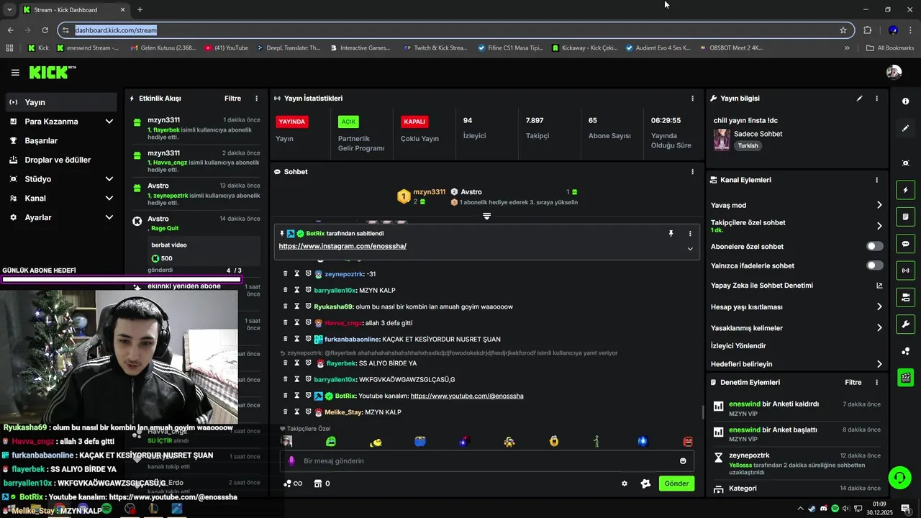Click the broadcast signal icon in right toolbar
921x518 pixels.
click(906, 271)
